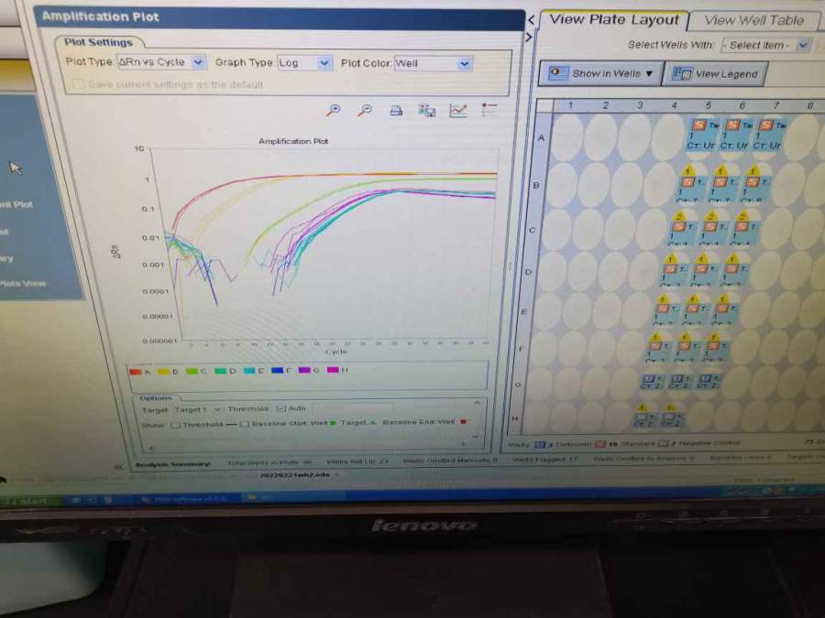This screenshot has height=618, width=825.
Task: Toggle the plot legend list icon
Action: (489, 110)
